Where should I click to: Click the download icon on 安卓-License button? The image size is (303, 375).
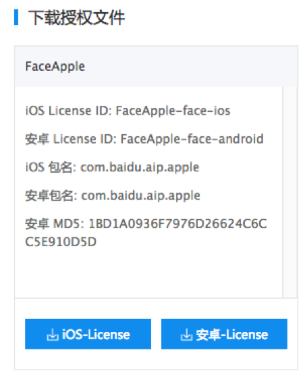click(x=186, y=335)
